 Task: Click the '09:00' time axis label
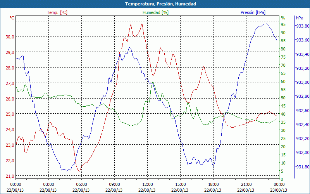(114, 185)
